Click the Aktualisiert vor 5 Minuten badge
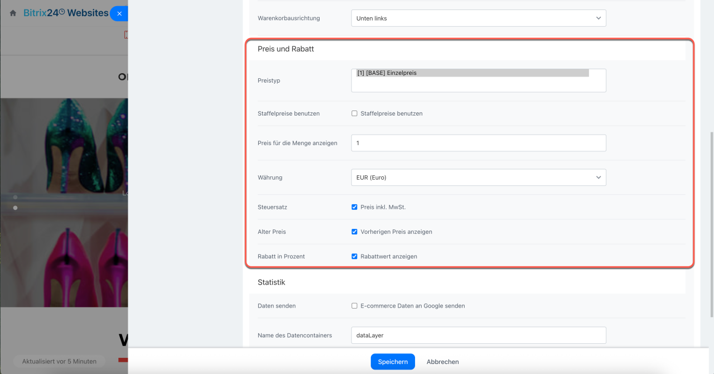 coord(59,361)
